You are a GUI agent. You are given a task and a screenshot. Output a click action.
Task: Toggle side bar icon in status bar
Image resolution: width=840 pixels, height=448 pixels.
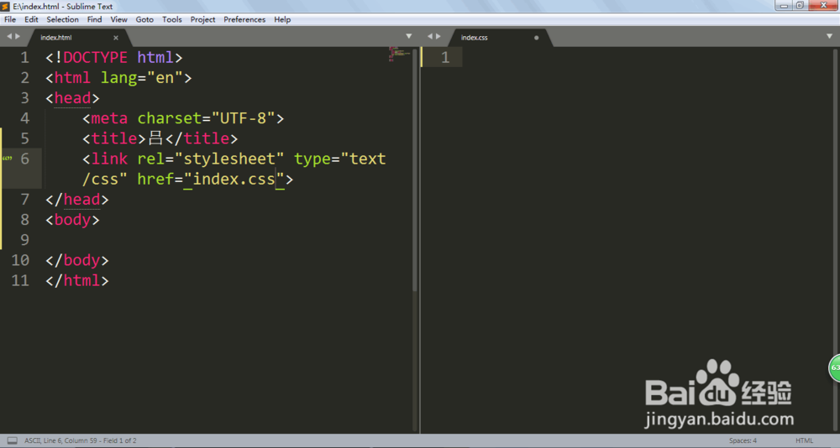(x=13, y=440)
